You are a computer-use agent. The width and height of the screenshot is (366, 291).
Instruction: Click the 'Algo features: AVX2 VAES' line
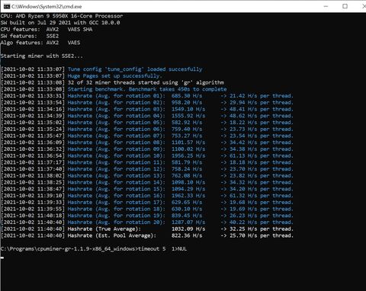point(40,43)
